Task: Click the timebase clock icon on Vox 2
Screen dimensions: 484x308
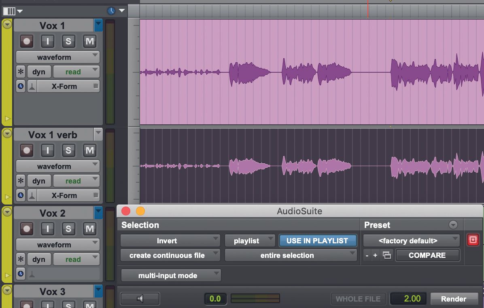Action: [x=20, y=274]
